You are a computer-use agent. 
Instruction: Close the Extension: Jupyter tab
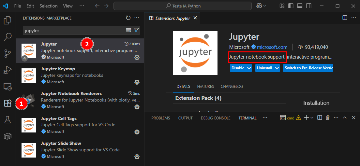click(195, 18)
